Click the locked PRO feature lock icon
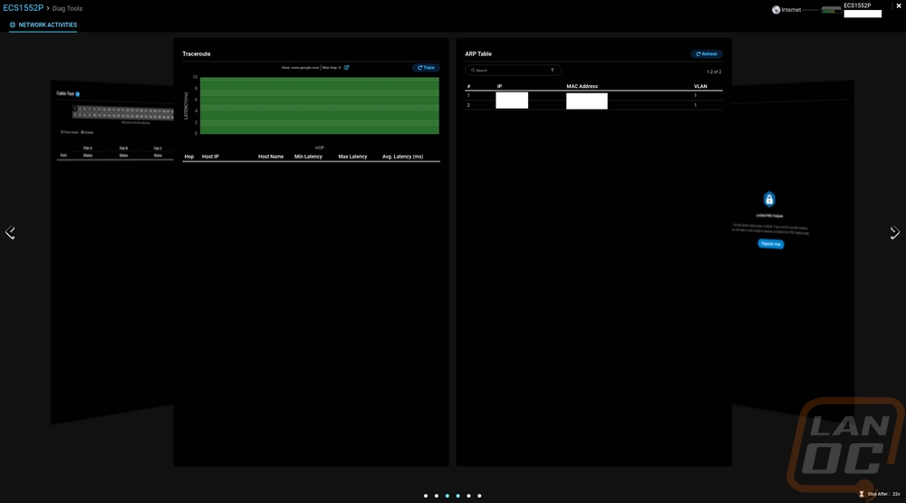The image size is (906, 503). [x=769, y=199]
